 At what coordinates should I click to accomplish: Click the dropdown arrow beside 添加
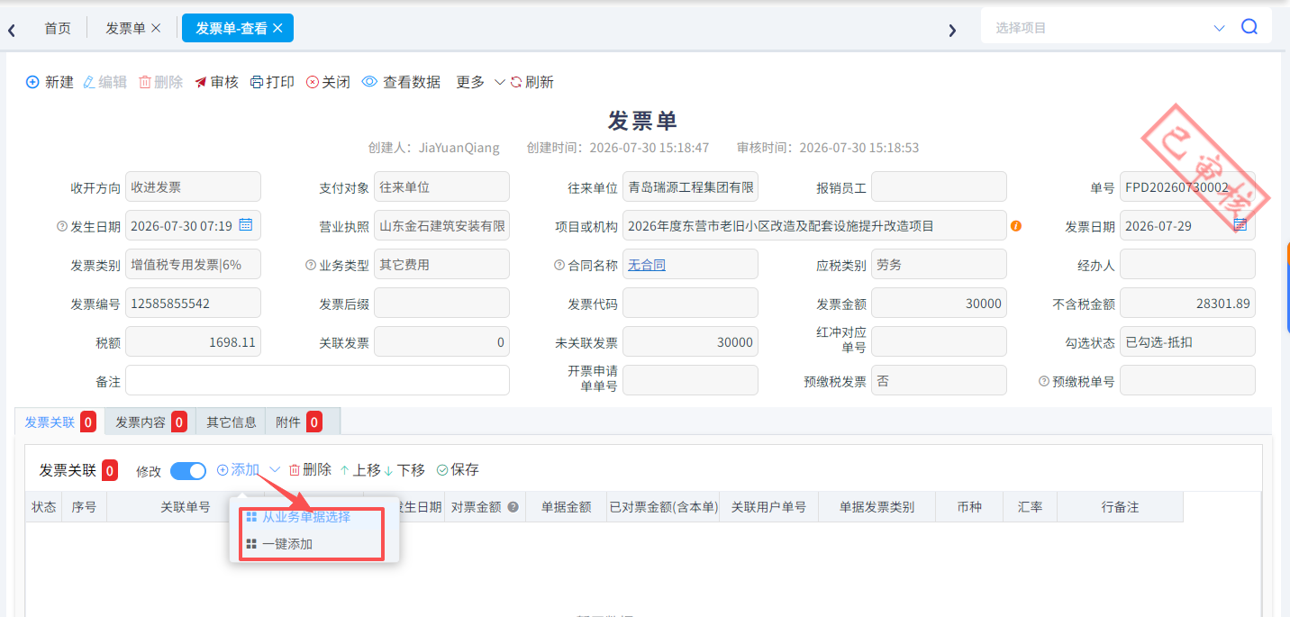point(276,469)
